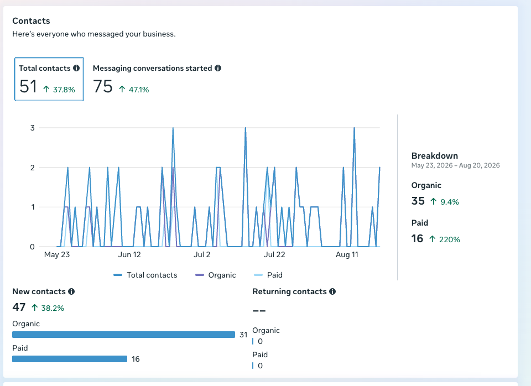Click Breakdown Organic value 35
Screen dimensions: 531x386
418,201
